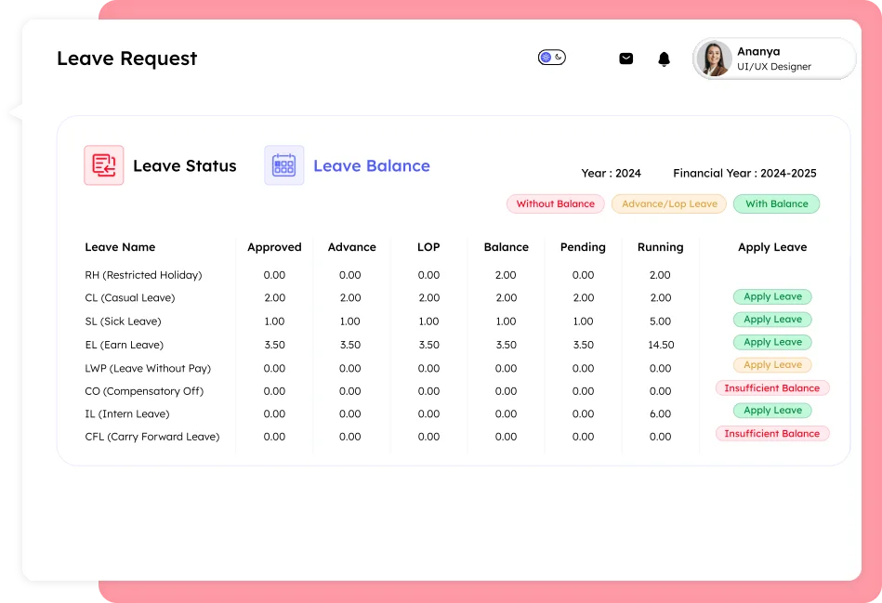Enable the With Balance filter
Screen dimensions: 882x603
click(x=776, y=203)
